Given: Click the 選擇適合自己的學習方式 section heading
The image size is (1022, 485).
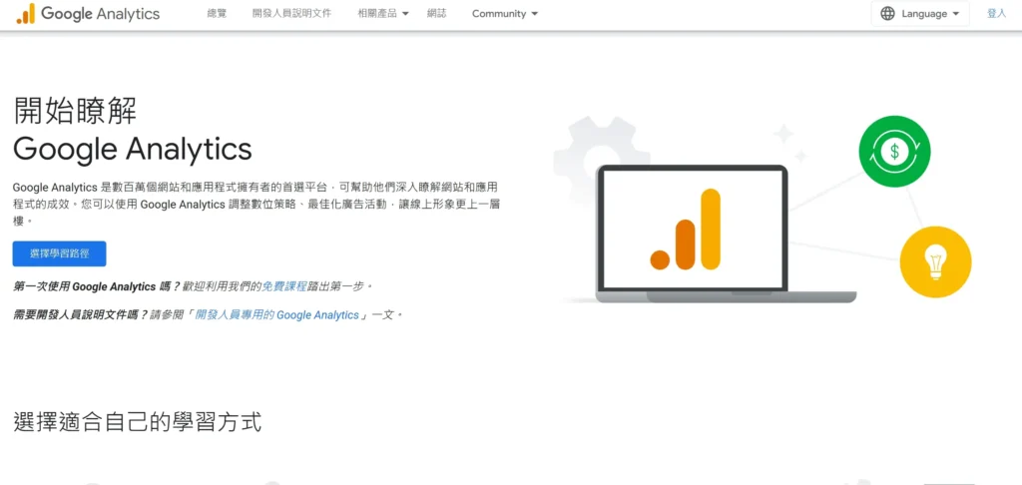Looking at the screenshot, I should click(x=138, y=422).
